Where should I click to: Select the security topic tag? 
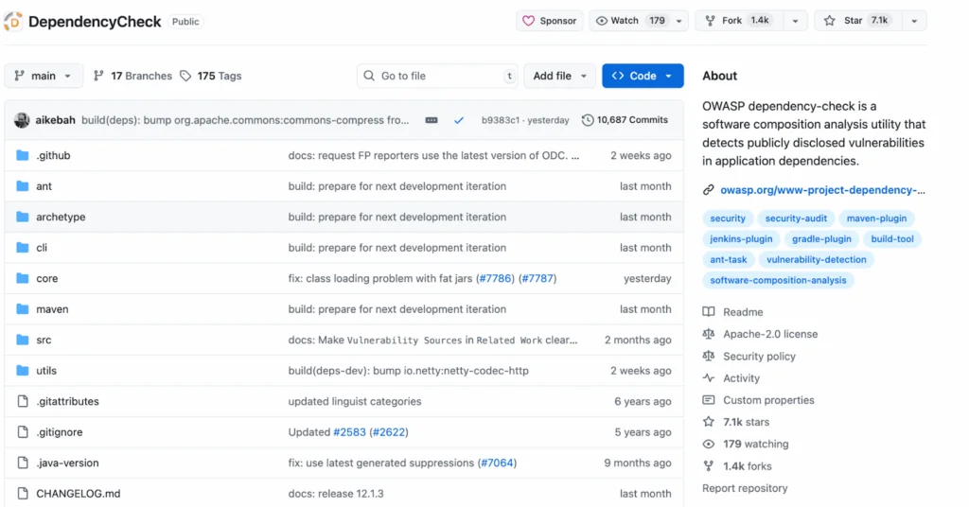[x=728, y=219]
